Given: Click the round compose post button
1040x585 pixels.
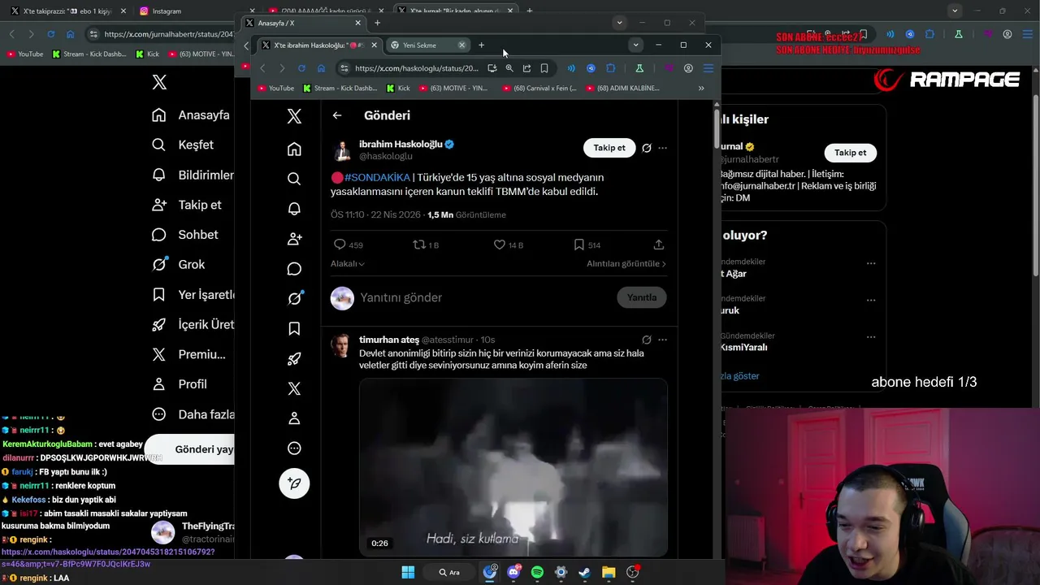Looking at the screenshot, I should pos(294,483).
